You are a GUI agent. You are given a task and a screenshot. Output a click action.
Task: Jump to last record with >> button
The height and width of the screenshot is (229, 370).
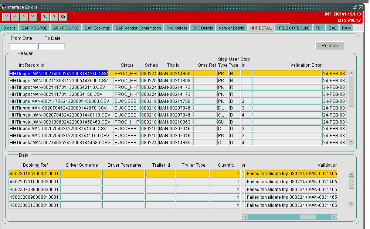33,17
